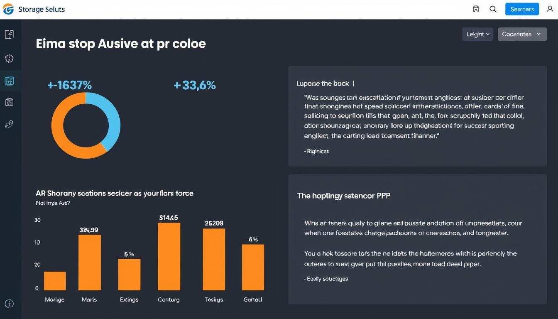The height and width of the screenshot is (319, 558).
Task: Open the bookmark icon in top bar
Action: coord(476,9)
